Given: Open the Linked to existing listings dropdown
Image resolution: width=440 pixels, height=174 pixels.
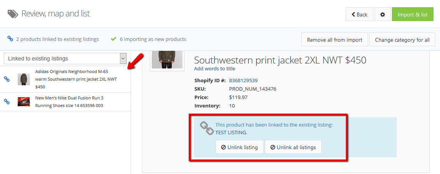Looking at the screenshot, I should point(65,59).
